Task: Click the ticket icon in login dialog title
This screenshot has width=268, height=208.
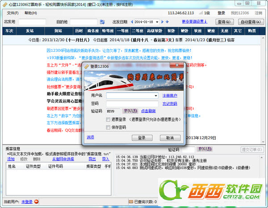Action: coord(87,67)
